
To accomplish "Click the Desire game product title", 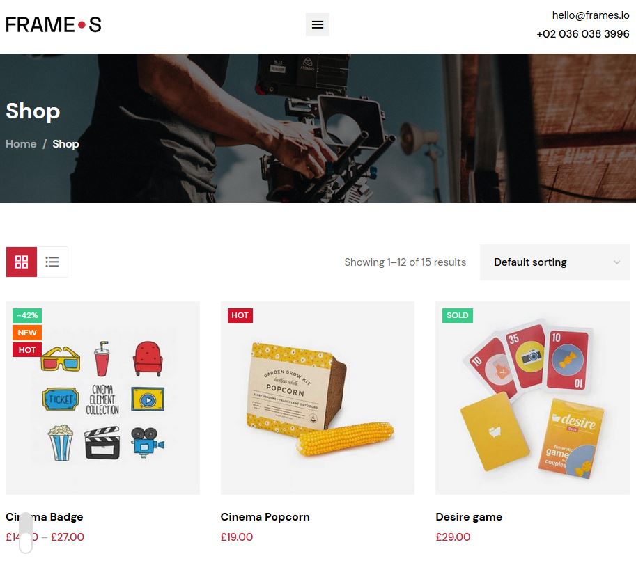I will 469,517.
